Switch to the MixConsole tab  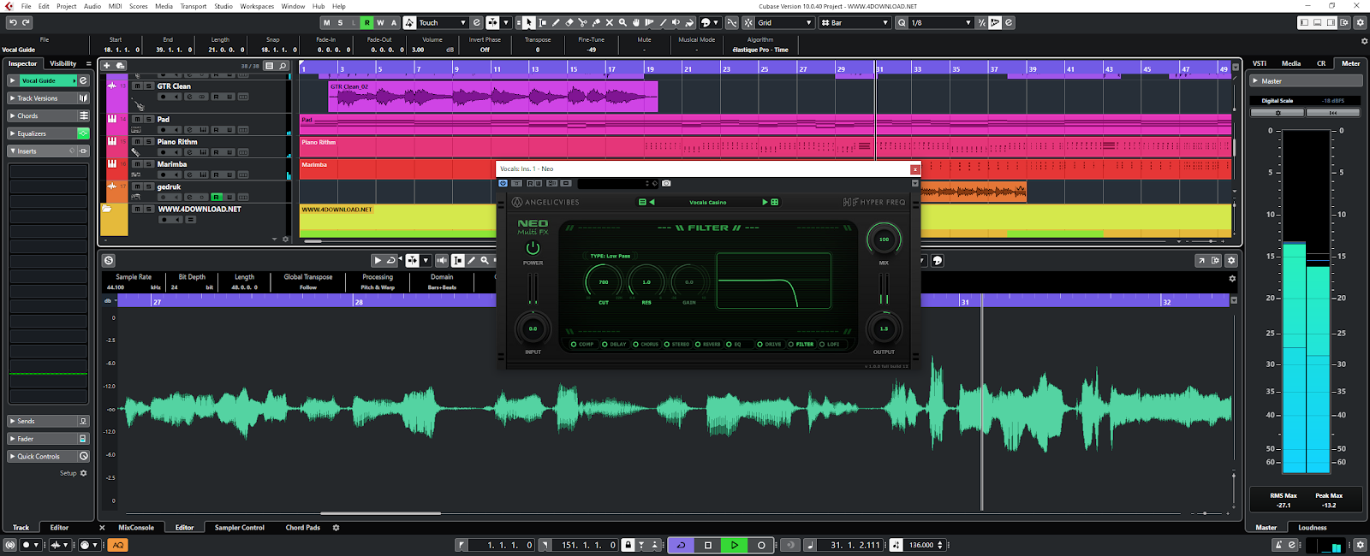pyautogui.click(x=136, y=528)
